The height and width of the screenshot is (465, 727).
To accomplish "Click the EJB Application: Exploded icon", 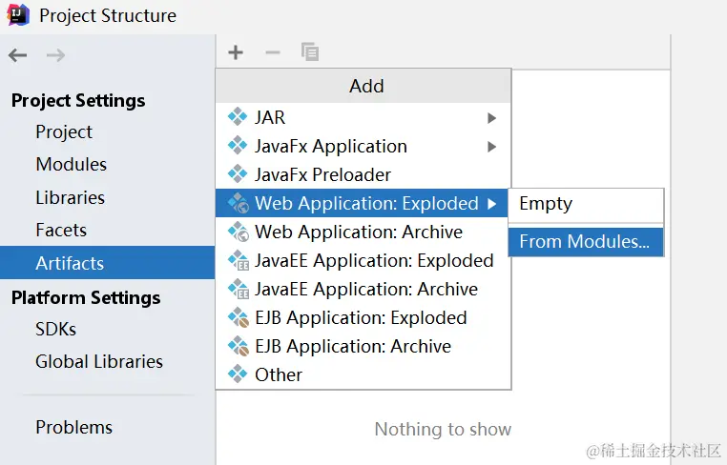I will point(239,317).
